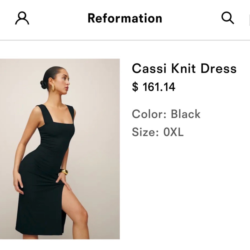250x250 pixels.
Task: Open the Cassi Knit Dress product title
Action: click(x=184, y=68)
